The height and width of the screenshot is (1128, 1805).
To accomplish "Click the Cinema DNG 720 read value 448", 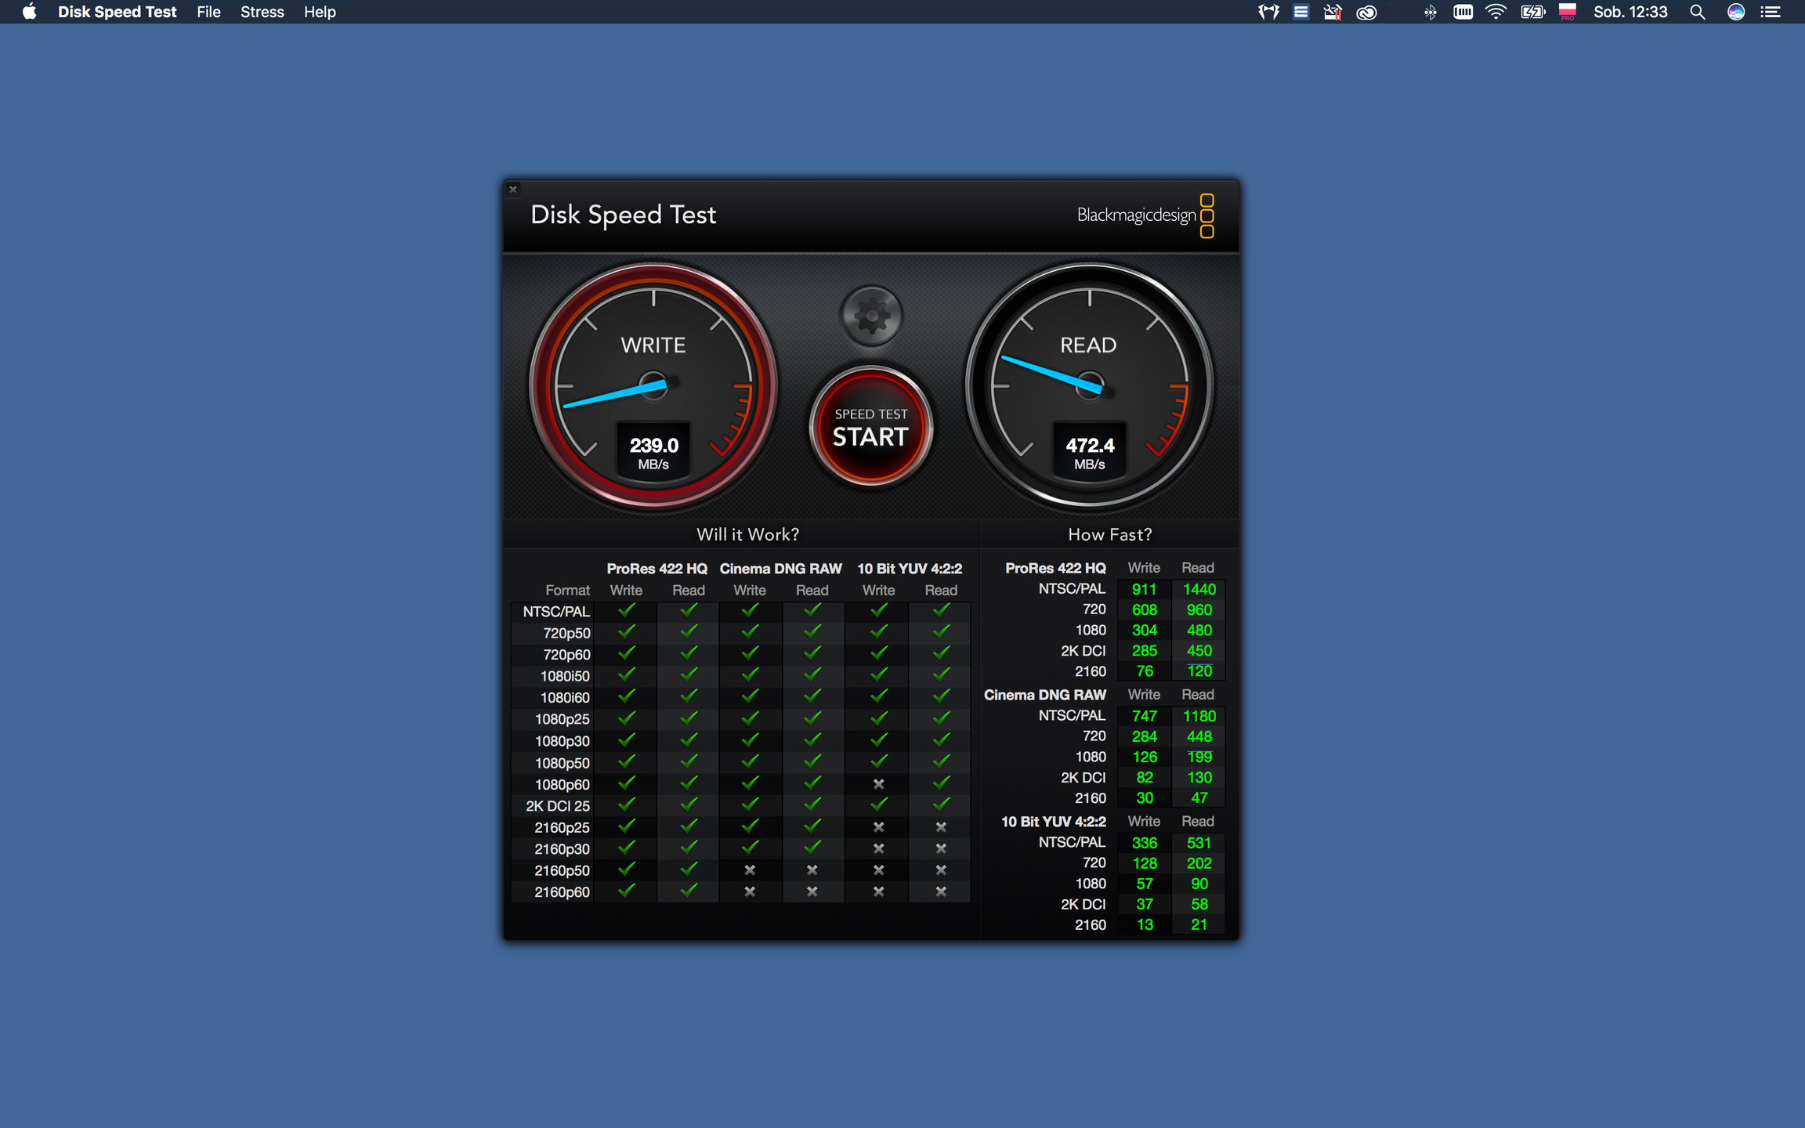I will (1199, 737).
